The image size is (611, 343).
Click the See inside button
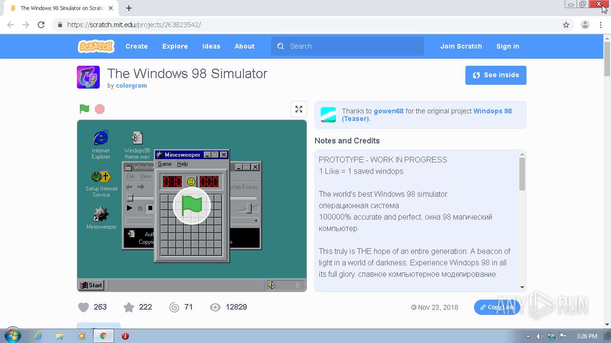point(496,75)
